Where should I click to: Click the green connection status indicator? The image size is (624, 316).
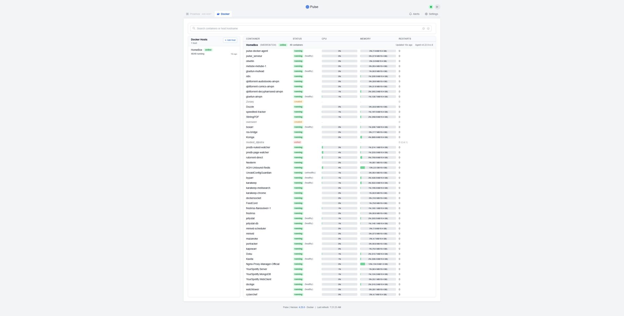(431, 7)
